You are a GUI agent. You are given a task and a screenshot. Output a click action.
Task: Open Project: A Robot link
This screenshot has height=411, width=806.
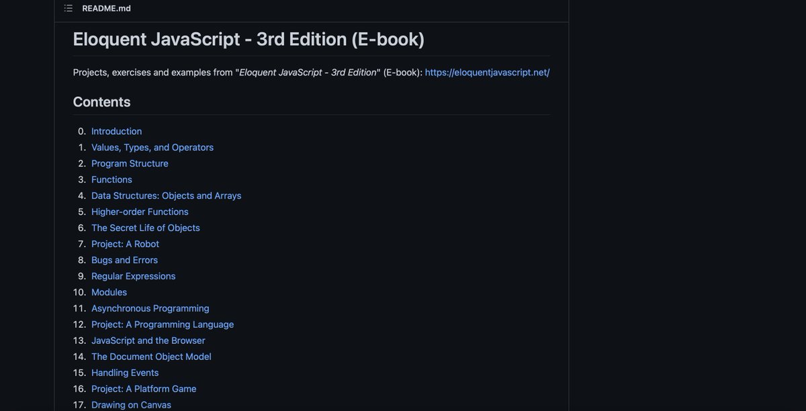(x=126, y=244)
